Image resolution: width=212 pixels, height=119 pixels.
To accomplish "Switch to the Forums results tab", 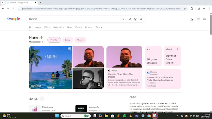I will (x=79, y=27).
